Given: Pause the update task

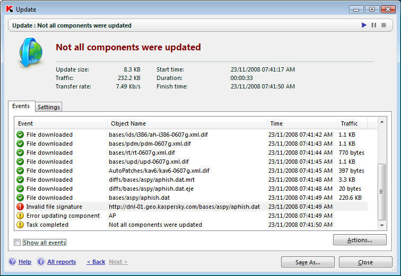Looking at the screenshot, I should pyautogui.click(x=373, y=25).
